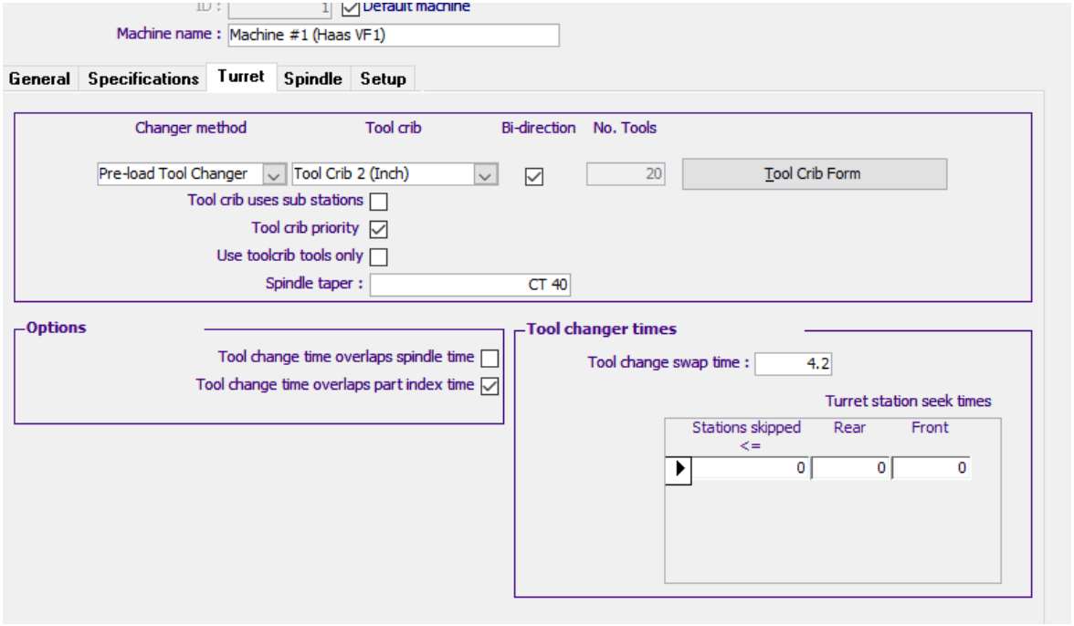1074x626 pixels.
Task: Open the Specifications tab
Action: click(143, 79)
